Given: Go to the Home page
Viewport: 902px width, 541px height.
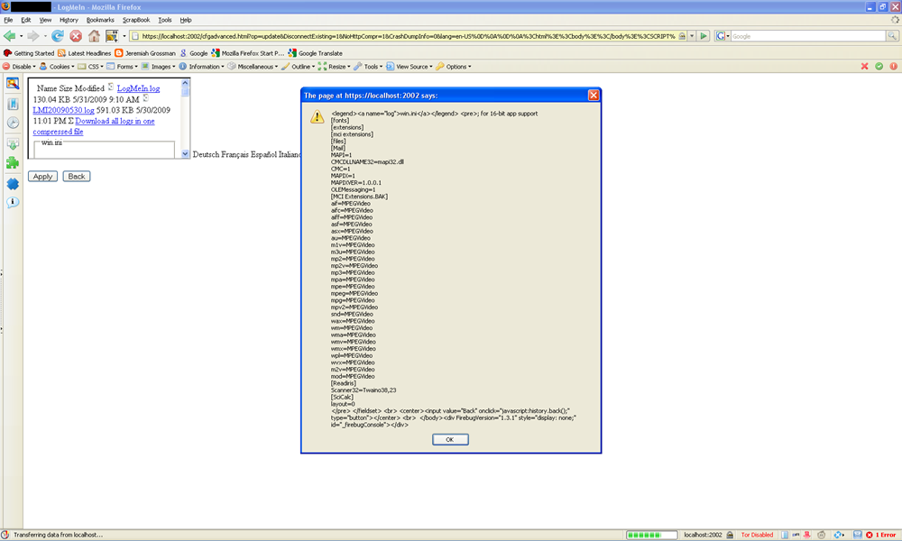Looking at the screenshot, I should [x=94, y=36].
